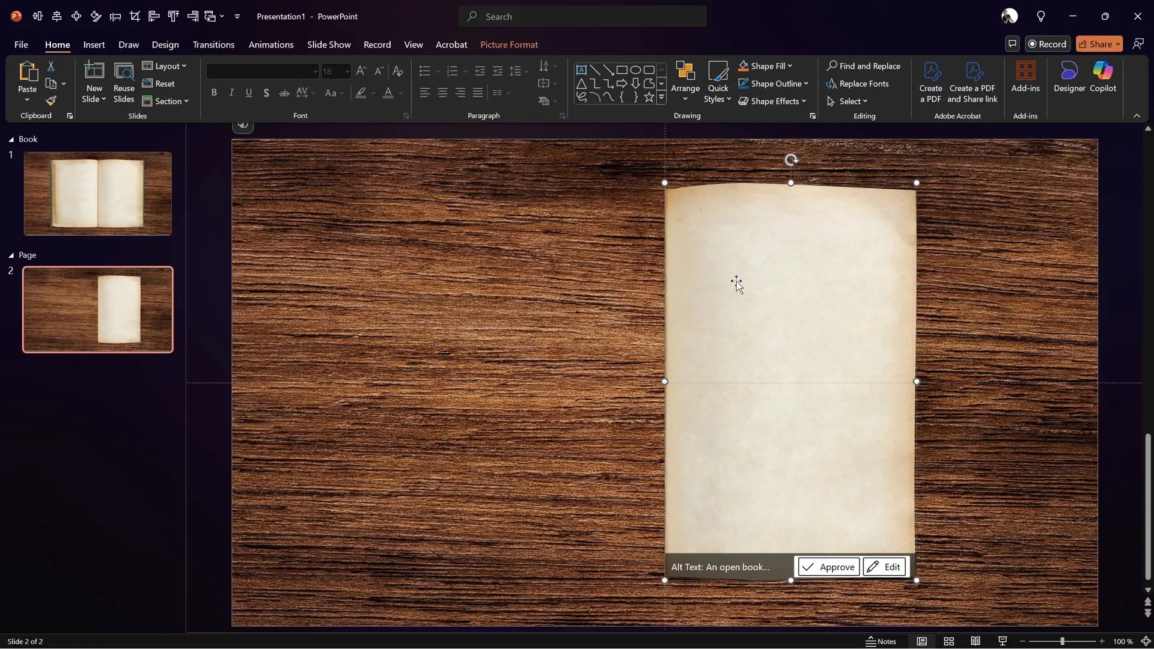Open Reuse Slides
The height and width of the screenshot is (649, 1154).
124,82
